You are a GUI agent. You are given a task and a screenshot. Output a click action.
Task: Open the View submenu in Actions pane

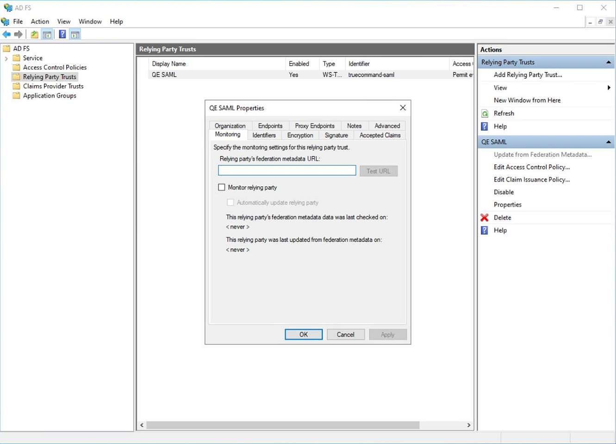tap(608, 88)
